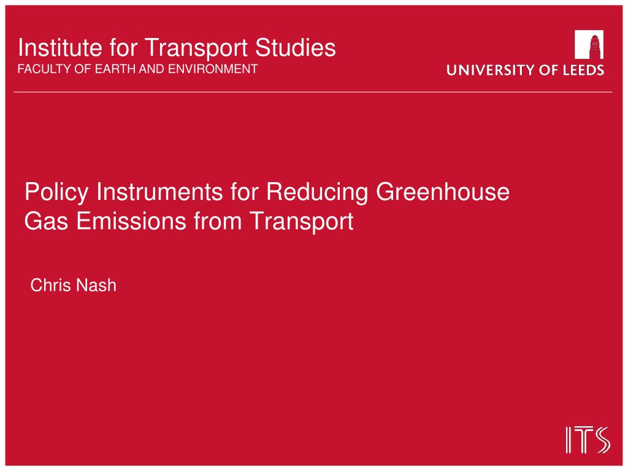Click the word Instruments in the title
Screen dimensions: 628x471
point(159,192)
